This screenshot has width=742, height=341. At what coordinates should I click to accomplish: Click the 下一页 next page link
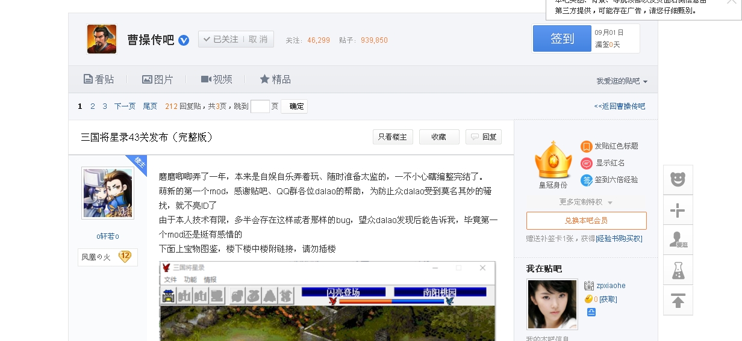tap(125, 106)
